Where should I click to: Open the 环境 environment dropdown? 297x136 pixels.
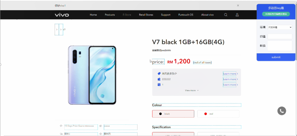coord(280,27)
